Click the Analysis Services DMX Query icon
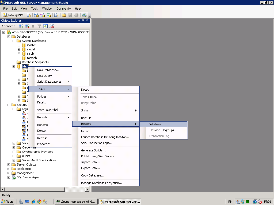 pyautogui.click(x=43, y=15)
